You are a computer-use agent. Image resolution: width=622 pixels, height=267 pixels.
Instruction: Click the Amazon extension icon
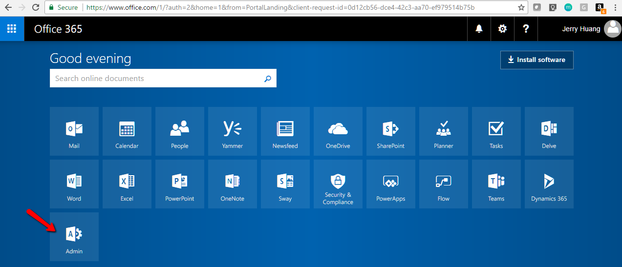coord(600,8)
